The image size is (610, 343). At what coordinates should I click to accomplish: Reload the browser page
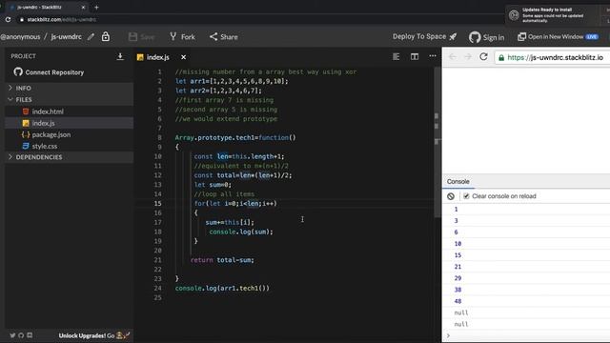9,19
